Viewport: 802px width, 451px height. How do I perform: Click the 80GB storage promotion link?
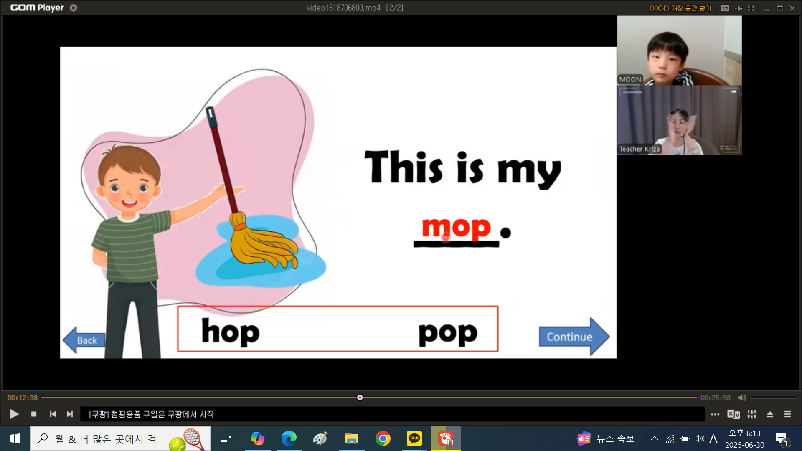coord(680,8)
